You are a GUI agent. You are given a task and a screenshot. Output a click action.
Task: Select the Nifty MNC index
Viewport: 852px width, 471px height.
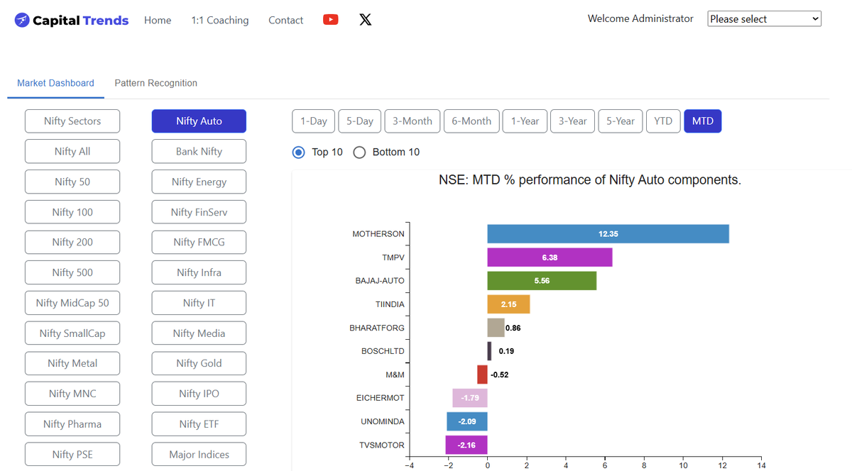coord(72,394)
